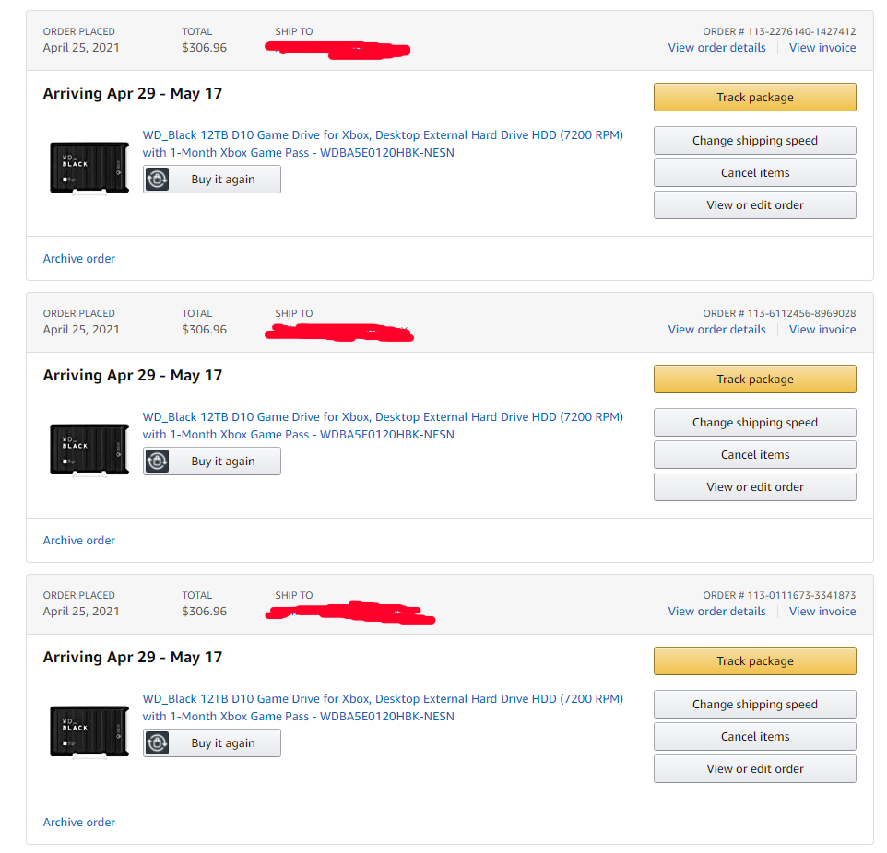Image resolution: width=887 pixels, height=853 pixels.
Task: Archive the first order
Action: click(x=79, y=259)
